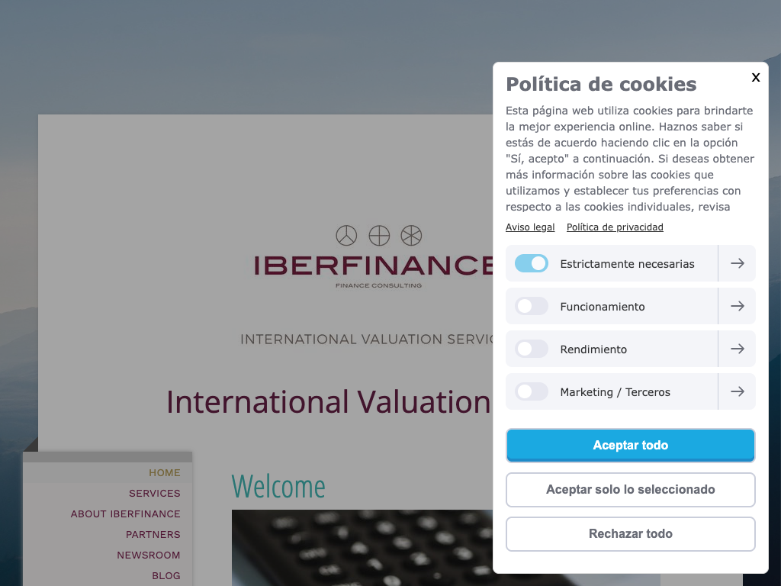Open the Política de privacidad link
This screenshot has width=781, height=586.
coord(615,227)
